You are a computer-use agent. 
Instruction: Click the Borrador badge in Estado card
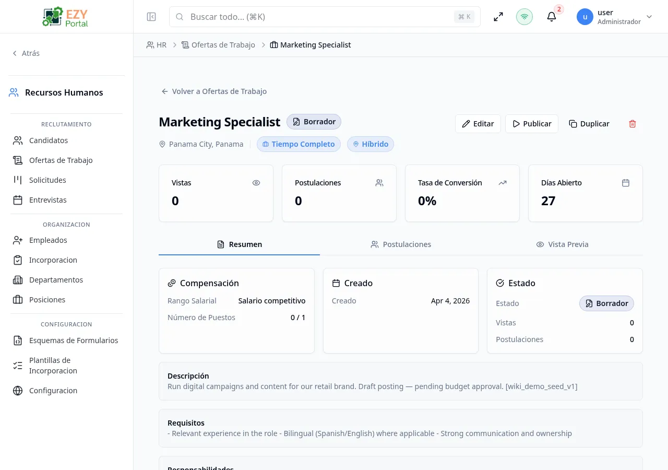[x=606, y=303]
